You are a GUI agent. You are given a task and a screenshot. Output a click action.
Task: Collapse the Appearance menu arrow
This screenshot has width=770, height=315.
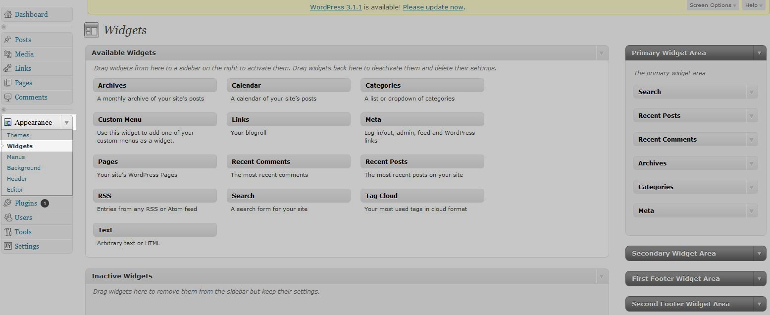(66, 122)
